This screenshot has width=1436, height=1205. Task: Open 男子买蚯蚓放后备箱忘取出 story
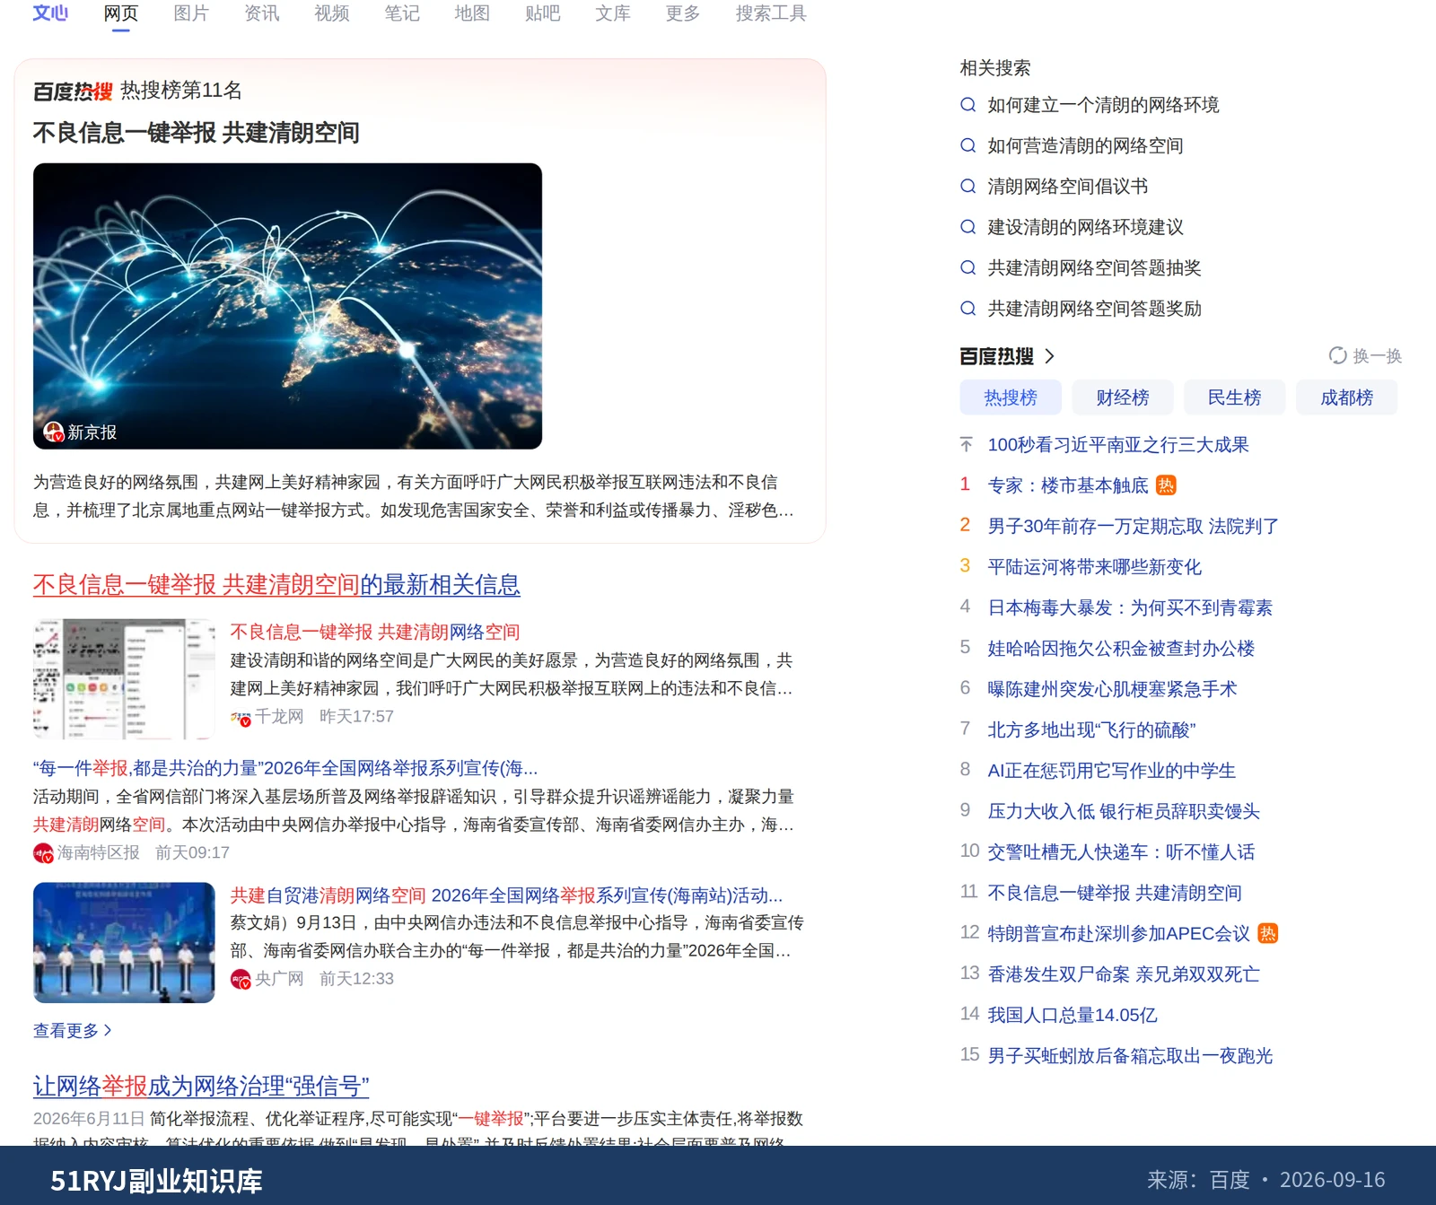pos(1130,1056)
